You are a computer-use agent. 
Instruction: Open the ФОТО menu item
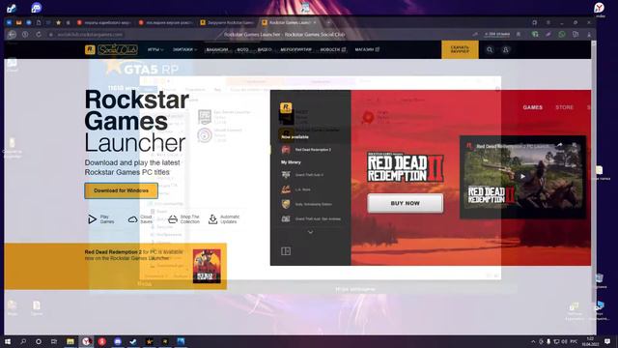(x=242, y=49)
